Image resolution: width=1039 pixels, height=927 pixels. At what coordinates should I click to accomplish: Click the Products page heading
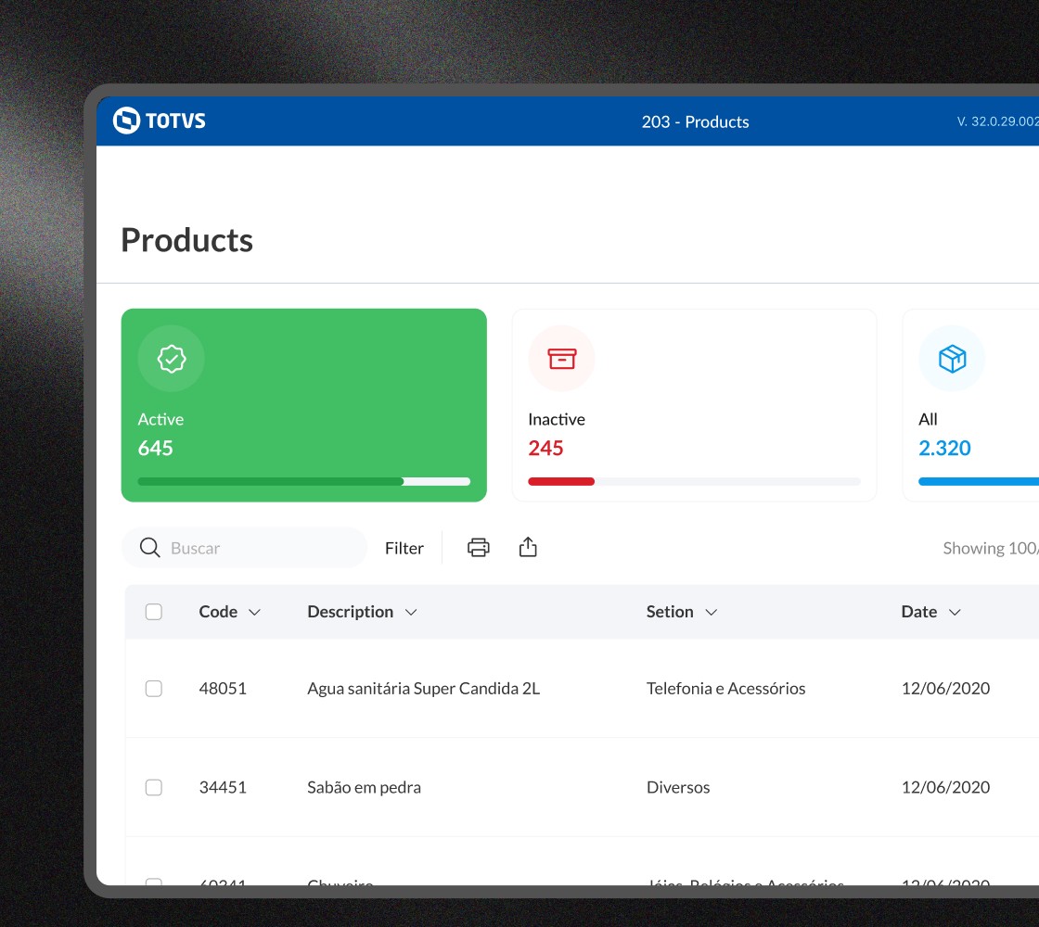point(186,240)
